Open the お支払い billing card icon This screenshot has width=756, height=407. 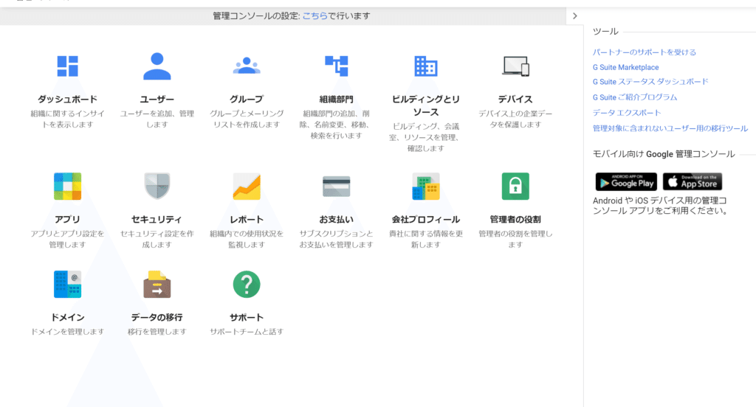[x=336, y=187]
